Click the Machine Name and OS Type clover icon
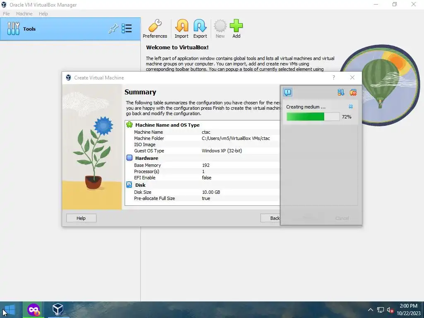Screen dimensions: 424x318 point(130,125)
